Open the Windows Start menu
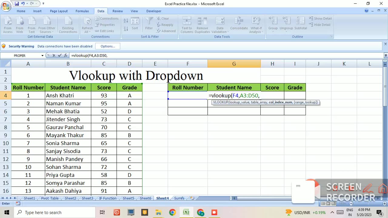This screenshot has width=388, height=218. click(7, 213)
